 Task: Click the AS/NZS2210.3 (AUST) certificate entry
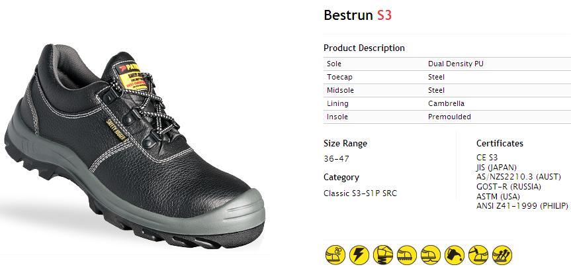coord(515,177)
